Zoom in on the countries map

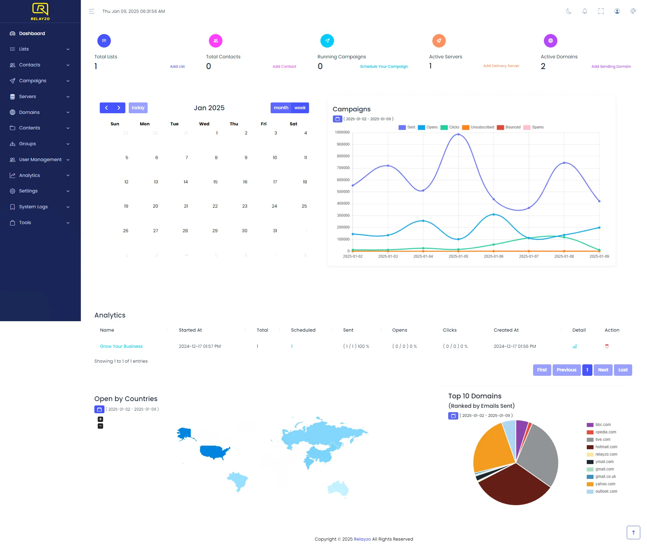pyautogui.click(x=100, y=419)
